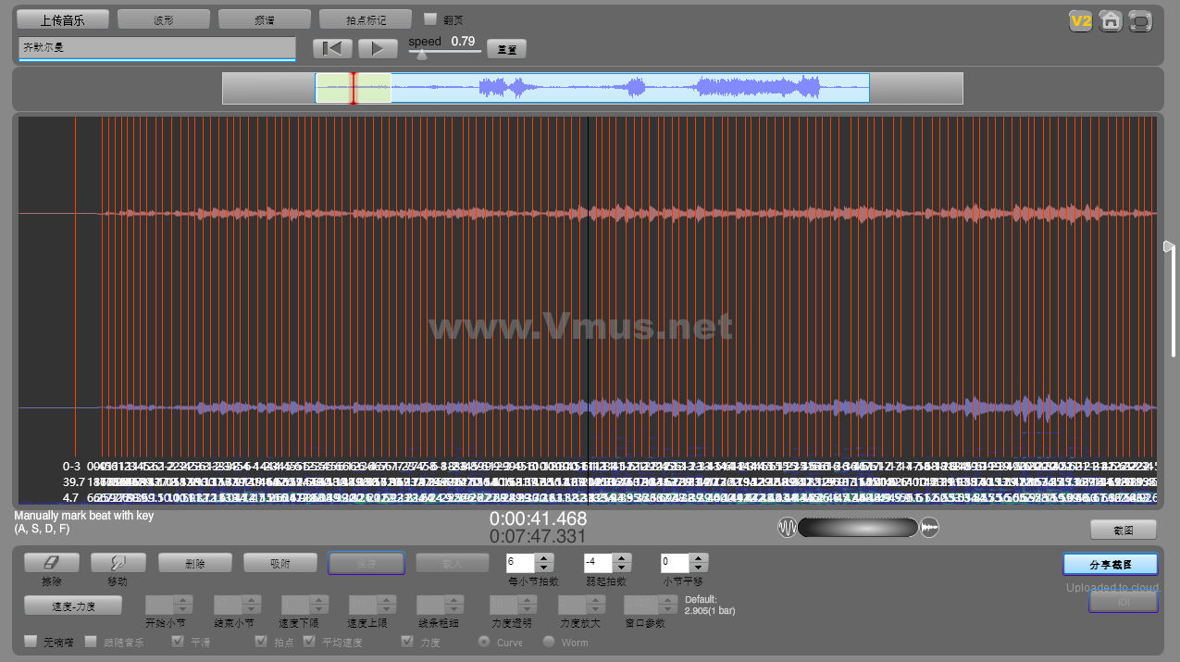Increase the 小节平移 bar offset value

pyautogui.click(x=699, y=557)
